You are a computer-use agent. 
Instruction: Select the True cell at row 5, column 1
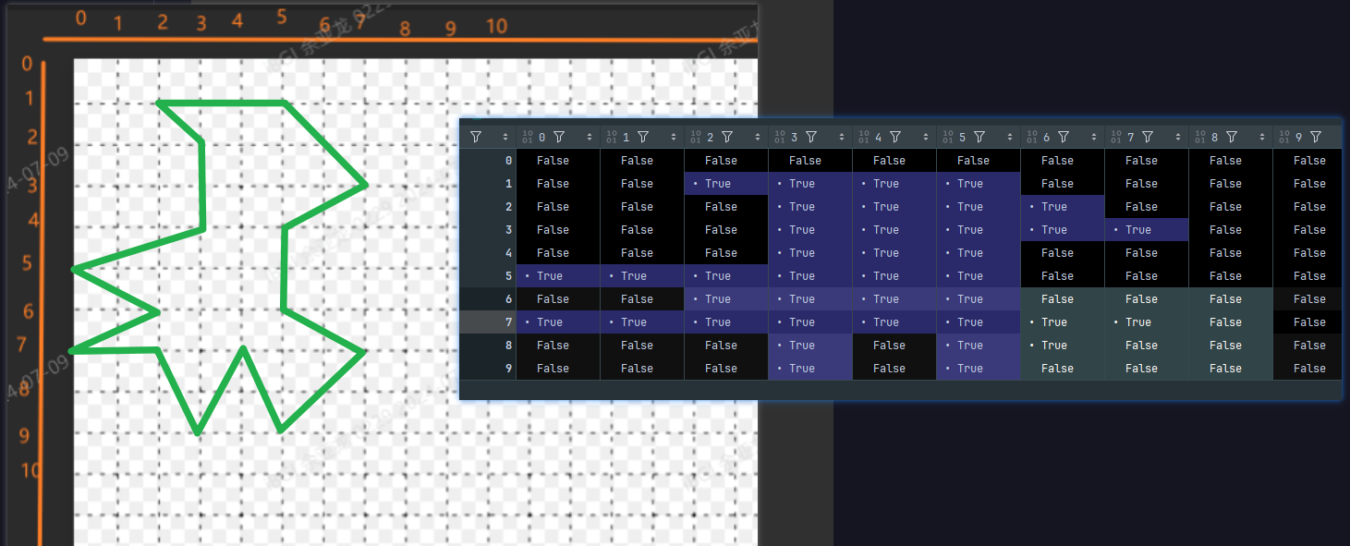pos(642,276)
